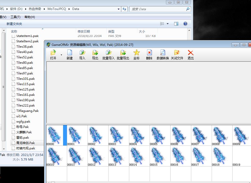Open the 数据转换 data conversion tool
251x183 pixels.
(163, 53)
